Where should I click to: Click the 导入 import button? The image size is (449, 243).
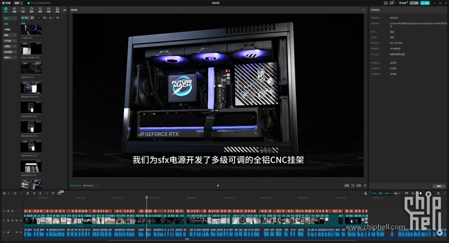click(25, 18)
